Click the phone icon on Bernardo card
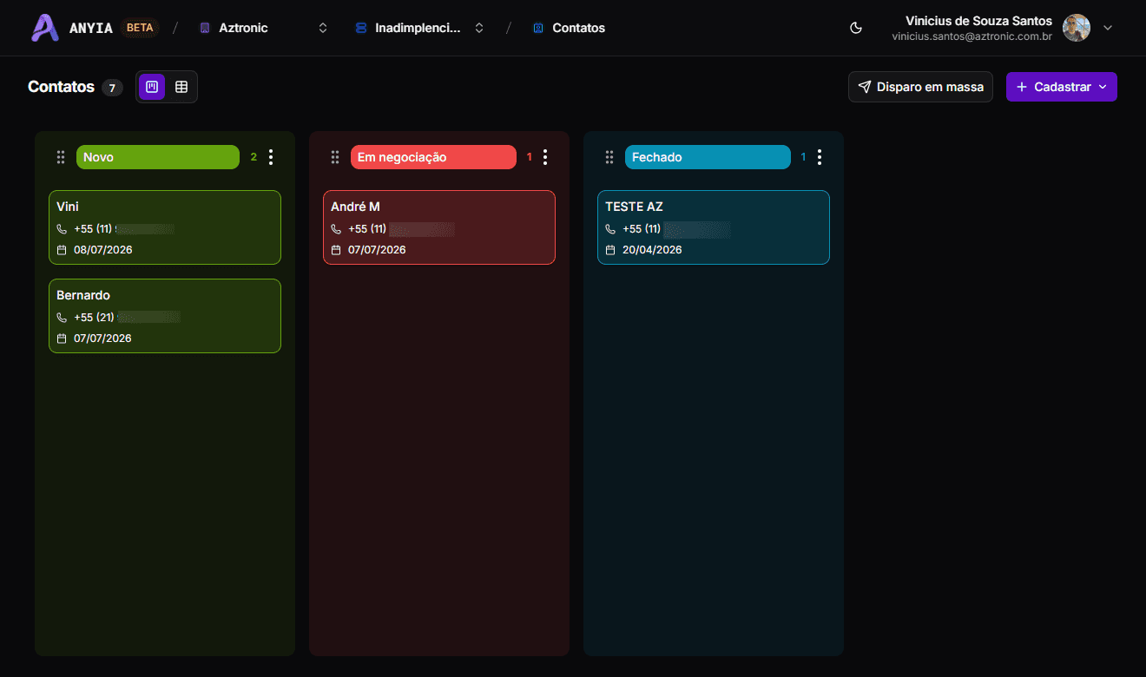Viewport: 1146px width, 677px height. (x=62, y=318)
